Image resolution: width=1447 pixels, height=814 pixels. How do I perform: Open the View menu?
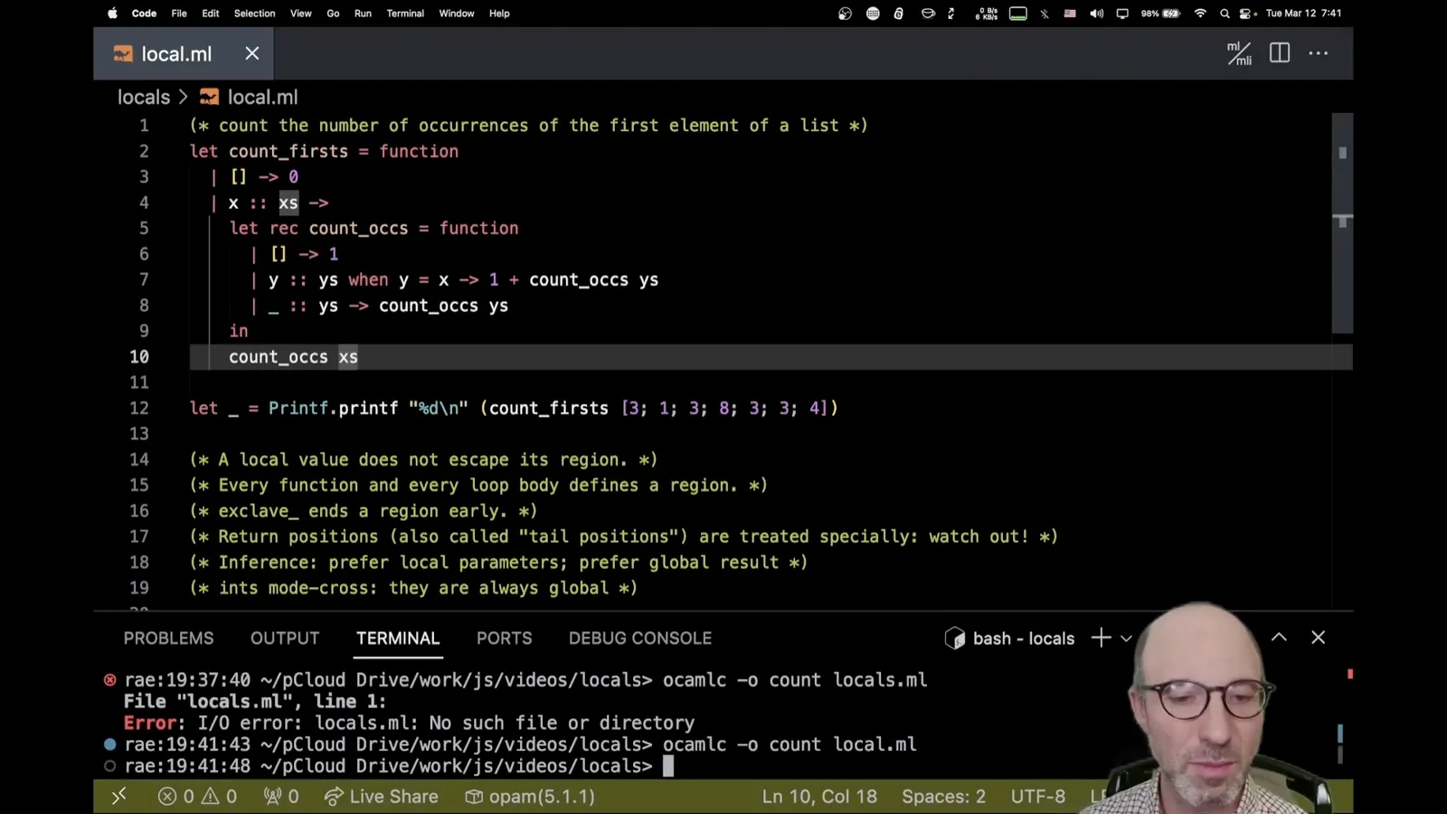[300, 14]
